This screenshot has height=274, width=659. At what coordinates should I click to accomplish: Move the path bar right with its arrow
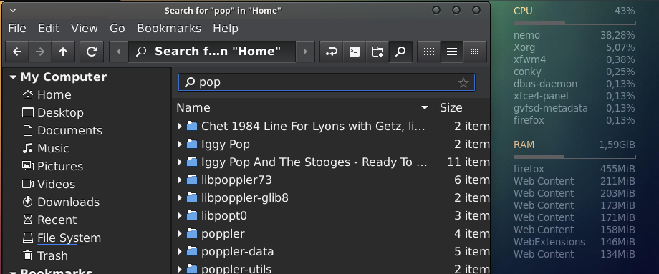pyautogui.click(x=305, y=52)
